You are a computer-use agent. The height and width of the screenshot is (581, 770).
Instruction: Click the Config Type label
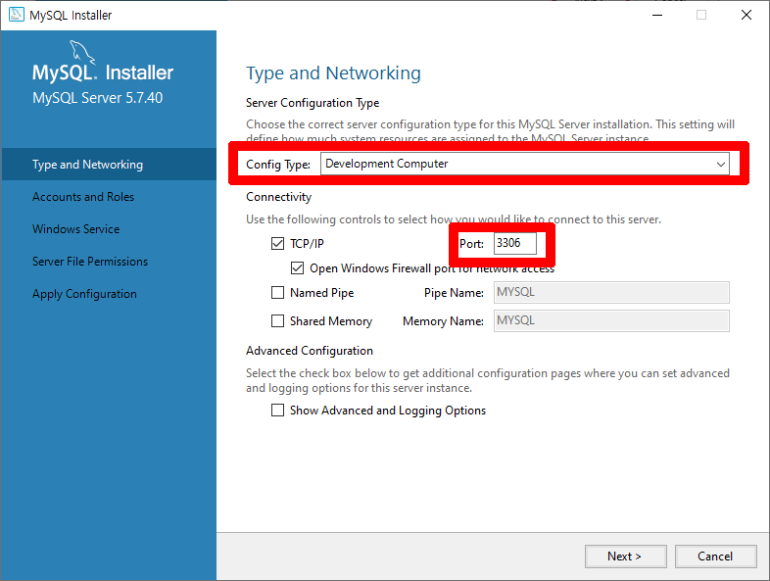click(x=278, y=164)
